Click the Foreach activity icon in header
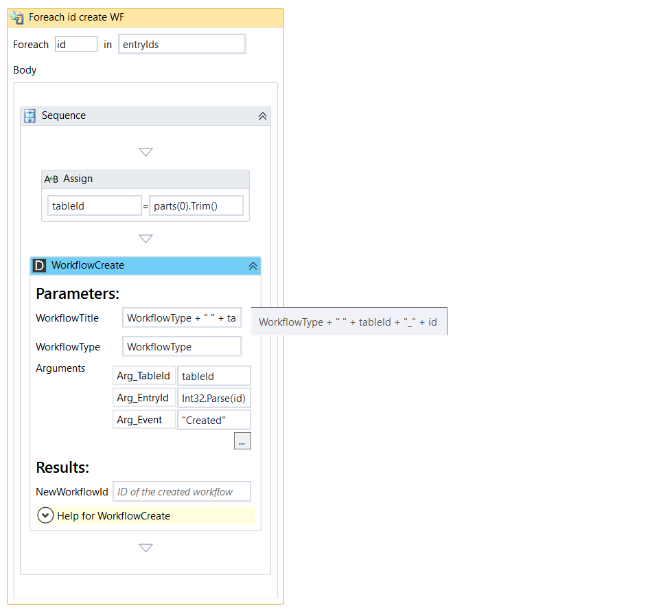This screenshot has height=615, width=663. (17, 18)
